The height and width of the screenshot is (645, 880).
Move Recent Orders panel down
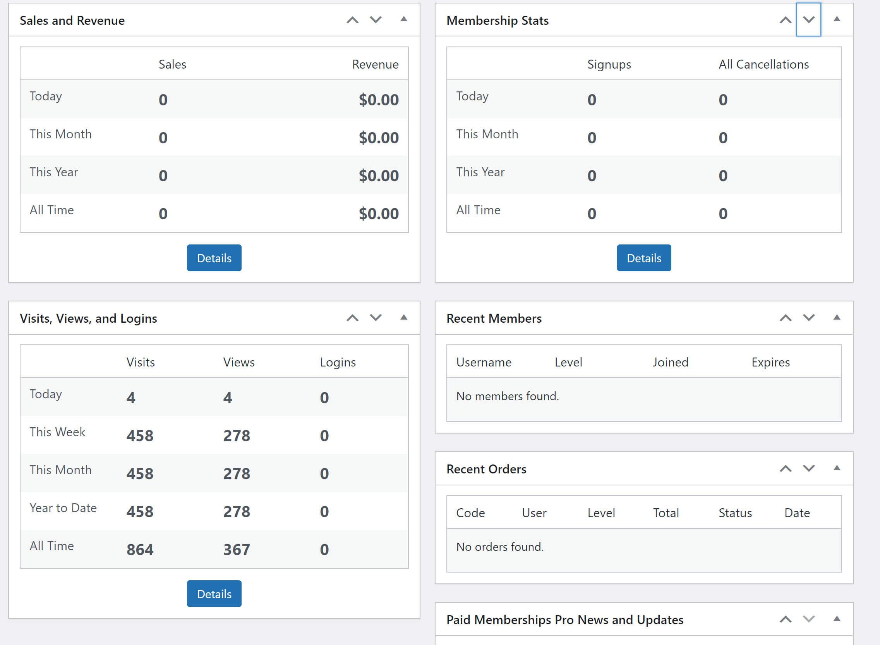809,468
